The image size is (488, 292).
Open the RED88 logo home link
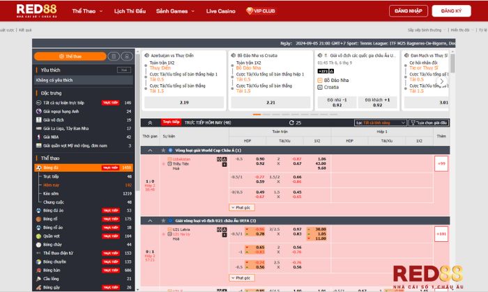(x=37, y=10)
